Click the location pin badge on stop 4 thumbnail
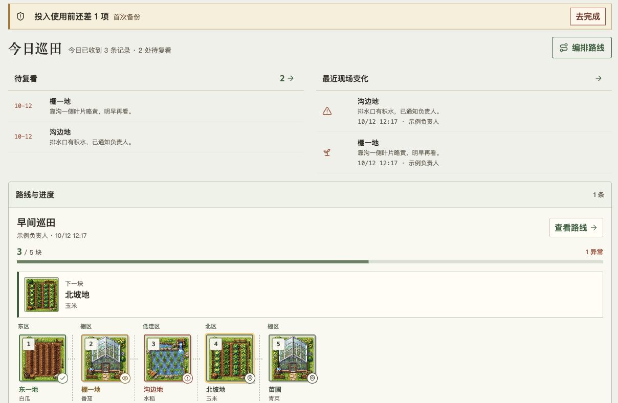 (250, 378)
